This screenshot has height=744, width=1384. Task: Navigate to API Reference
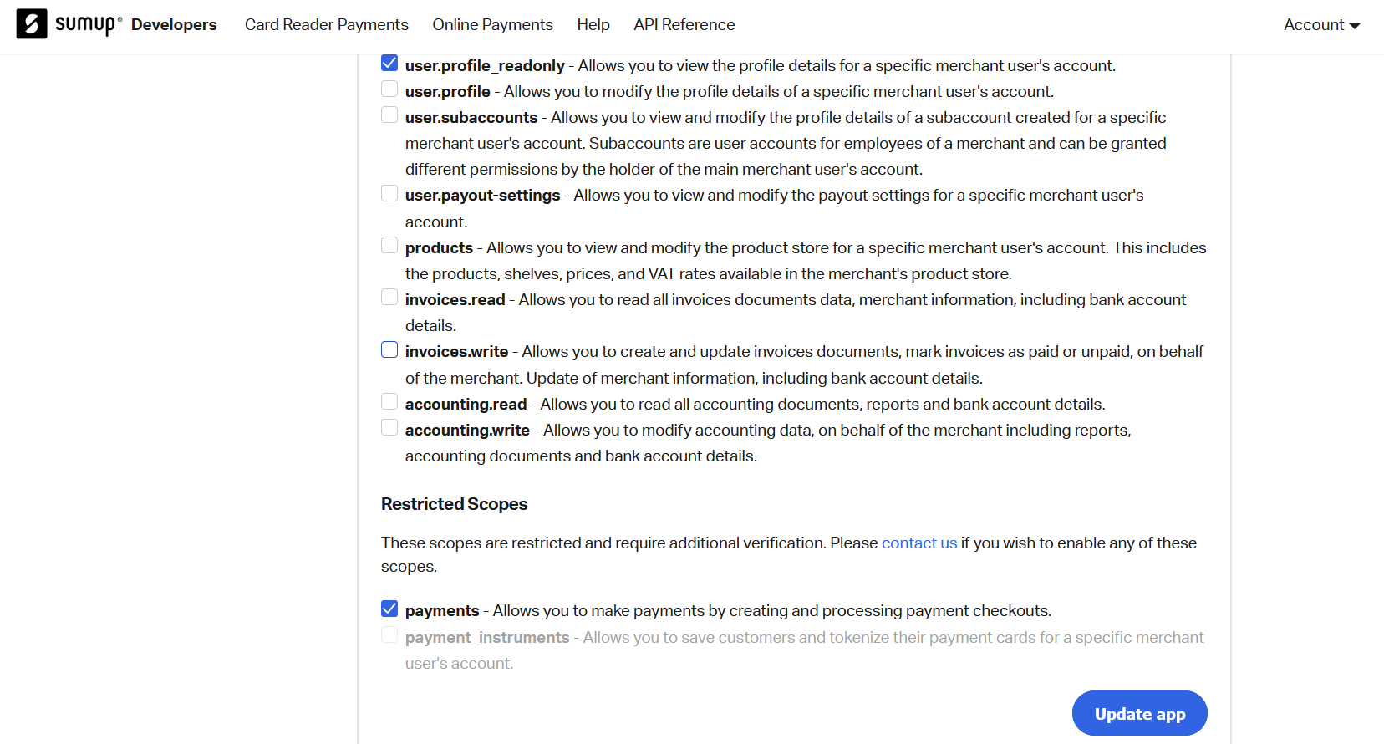point(684,25)
